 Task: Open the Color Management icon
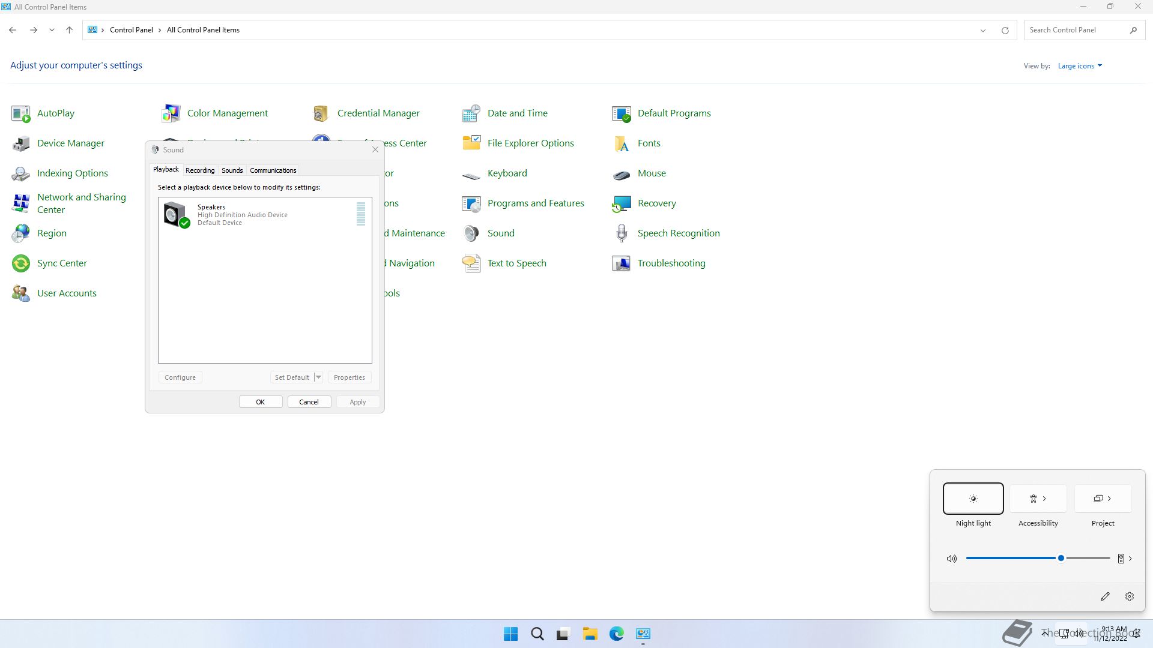pyautogui.click(x=171, y=113)
